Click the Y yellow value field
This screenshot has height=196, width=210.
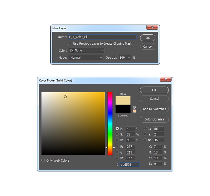pos(157,158)
